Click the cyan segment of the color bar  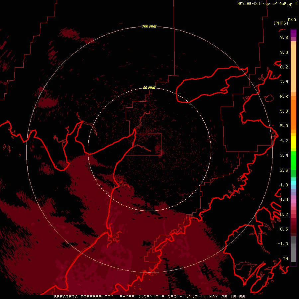293,183
